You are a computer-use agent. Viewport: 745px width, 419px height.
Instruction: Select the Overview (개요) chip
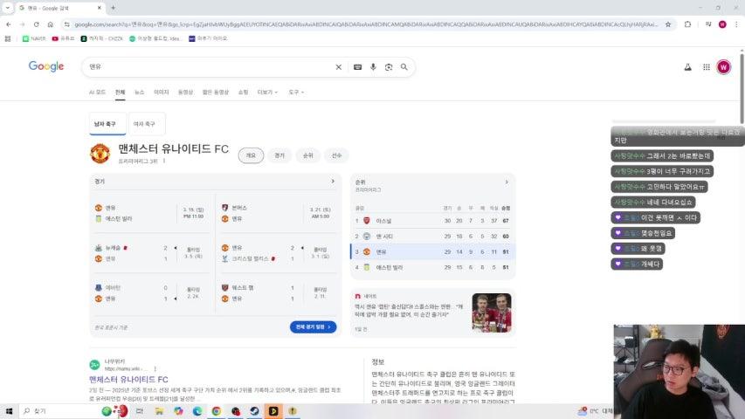tap(251, 155)
